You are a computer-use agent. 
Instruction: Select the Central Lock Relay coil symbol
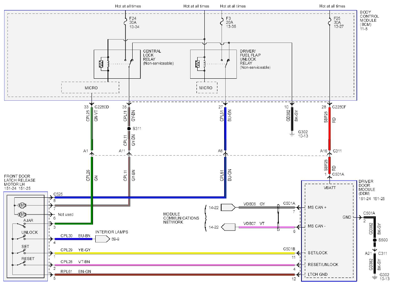click(108, 64)
